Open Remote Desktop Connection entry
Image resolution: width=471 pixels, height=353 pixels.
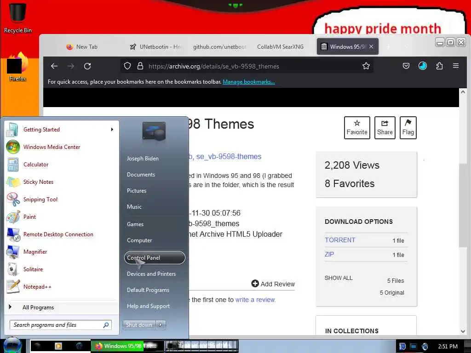tap(62, 234)
